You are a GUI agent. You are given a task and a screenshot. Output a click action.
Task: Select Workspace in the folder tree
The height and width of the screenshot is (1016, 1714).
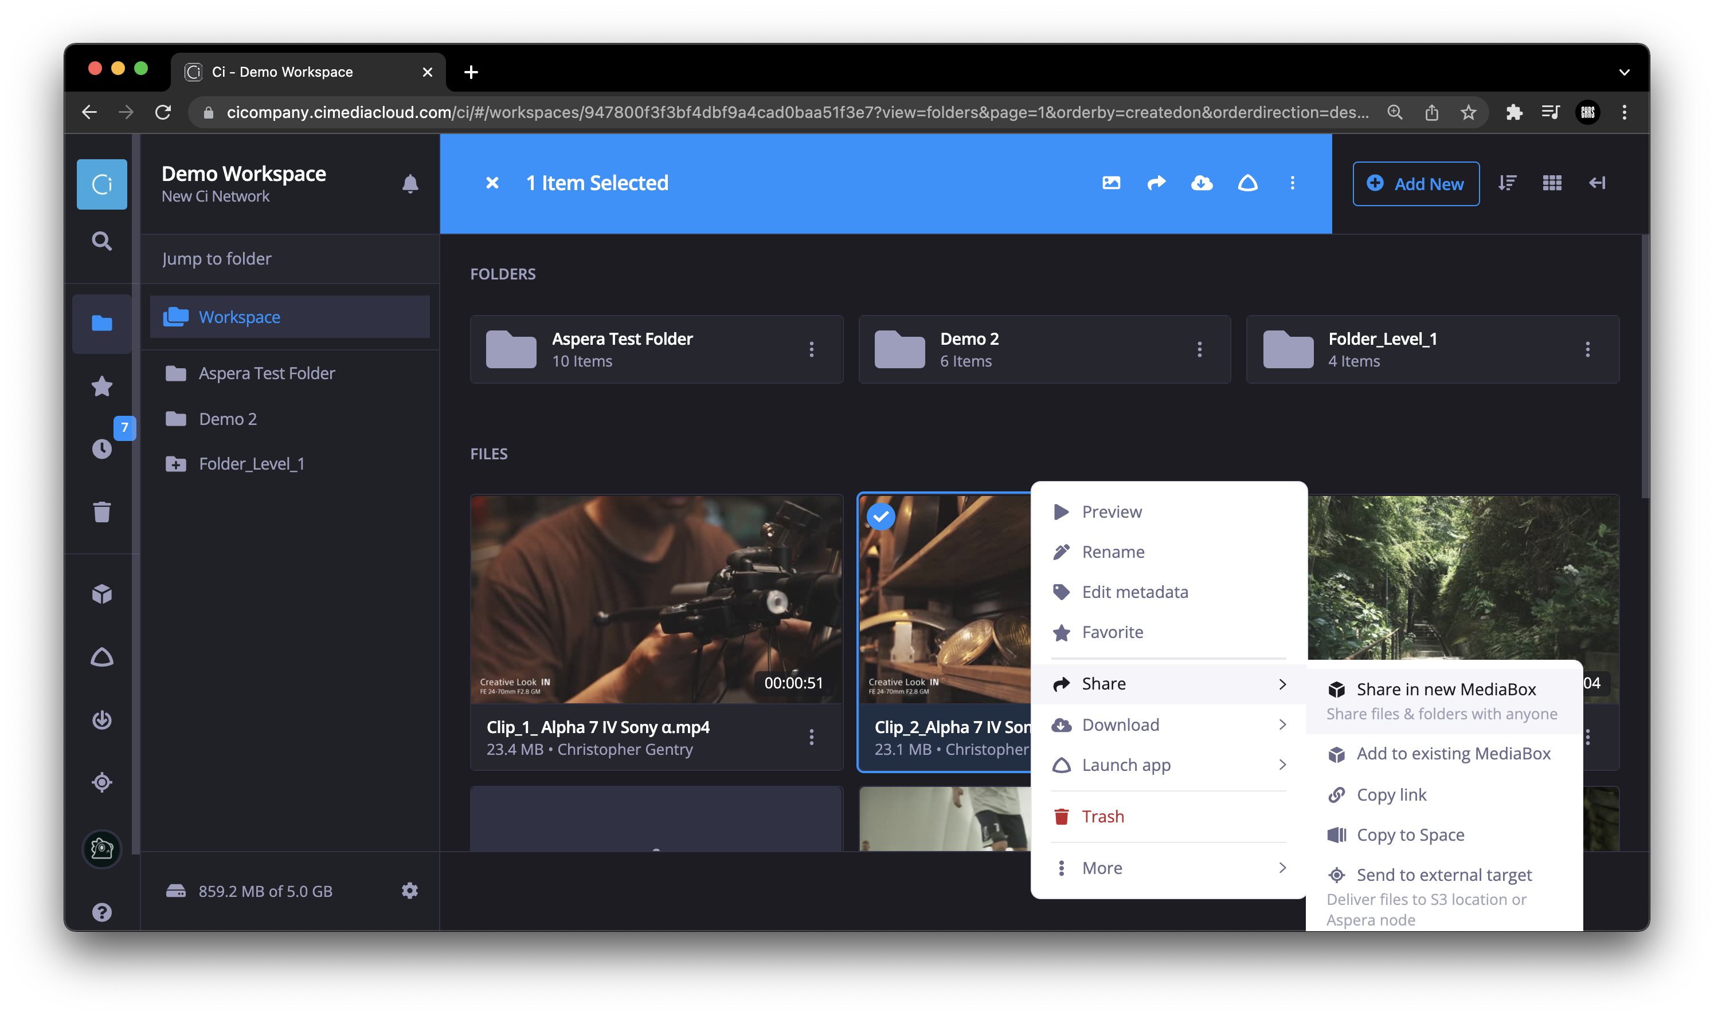[x=289, y=316]
